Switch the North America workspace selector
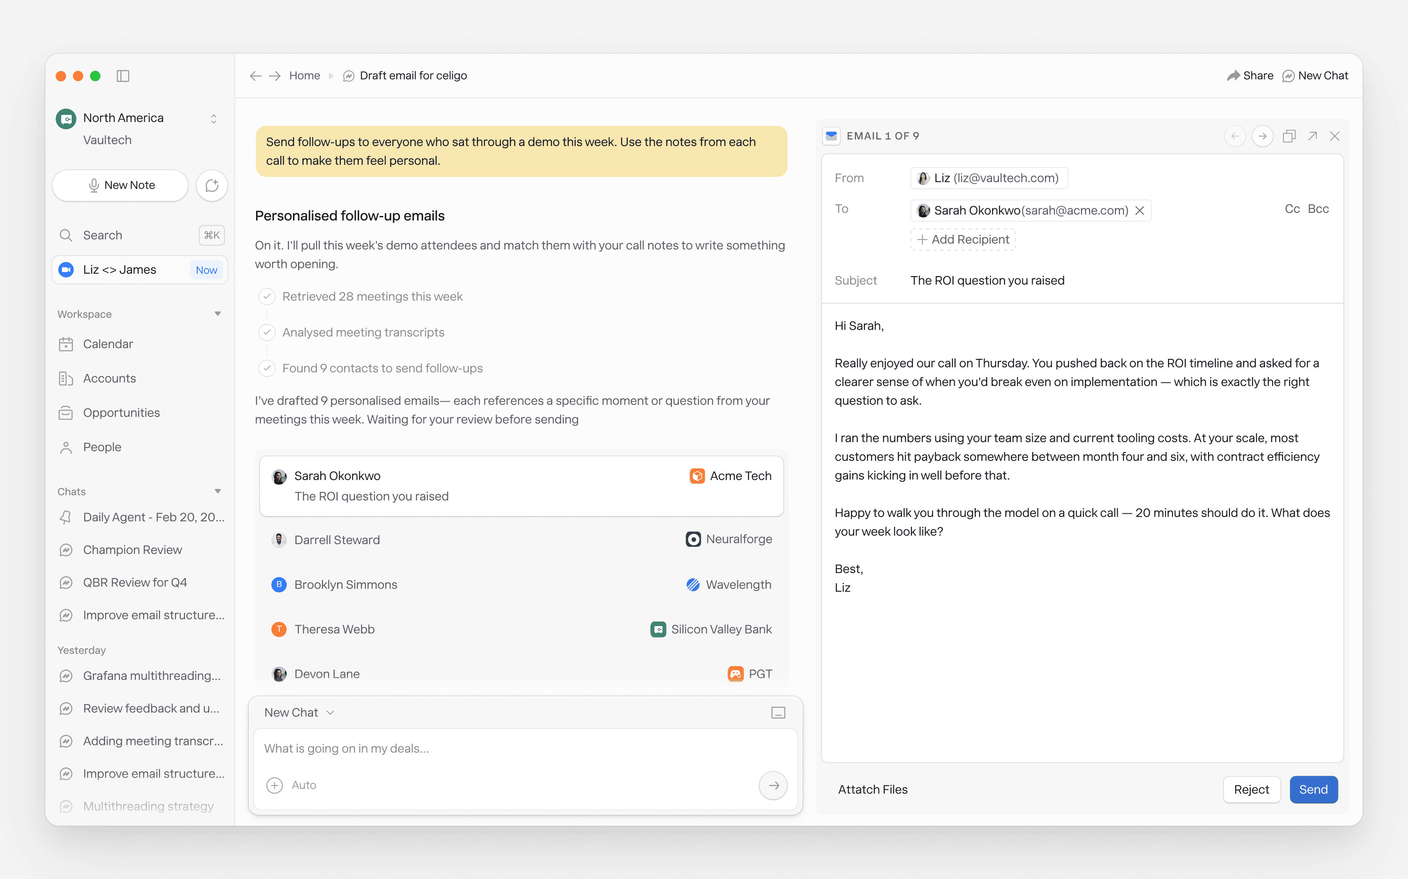Image resolution: width=1408 pixels, height=879 pixels. pos(213,118)
